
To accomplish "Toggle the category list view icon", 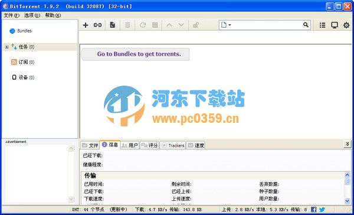I will point(322,25).
